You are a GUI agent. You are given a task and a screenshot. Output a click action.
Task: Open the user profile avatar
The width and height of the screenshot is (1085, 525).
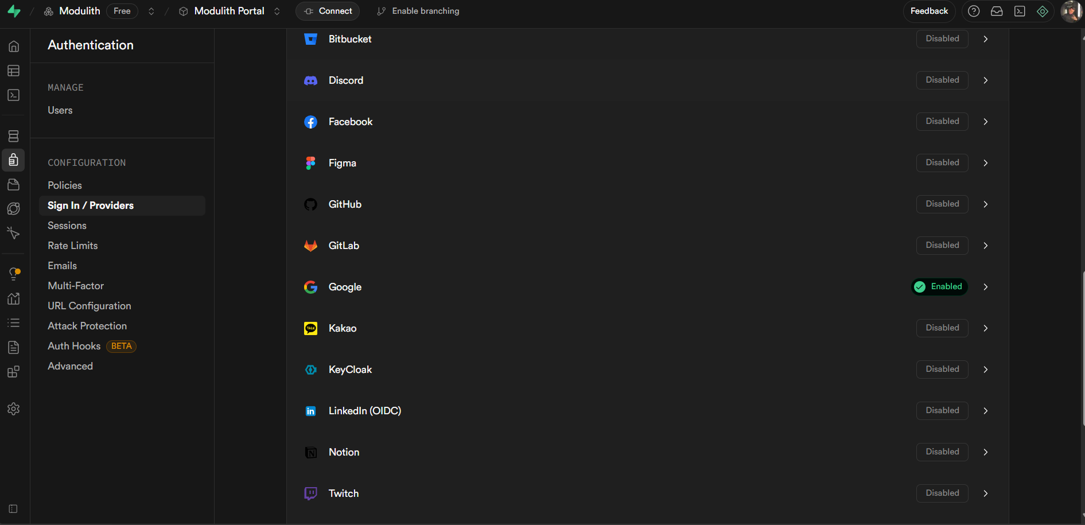[1071, 11]
